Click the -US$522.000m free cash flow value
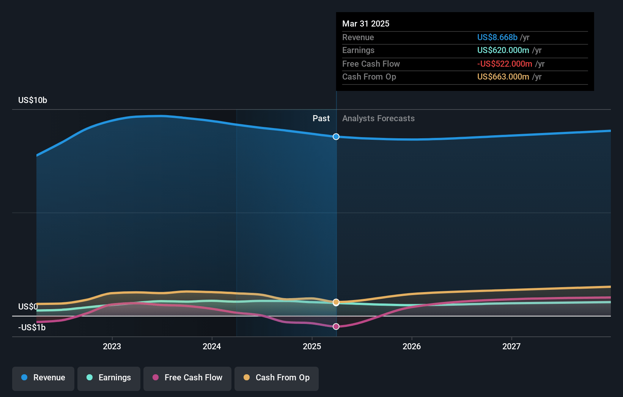 click(x=505, y=64)
